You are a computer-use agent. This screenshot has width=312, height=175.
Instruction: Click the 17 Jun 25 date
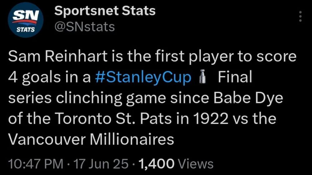click(101, 164)
